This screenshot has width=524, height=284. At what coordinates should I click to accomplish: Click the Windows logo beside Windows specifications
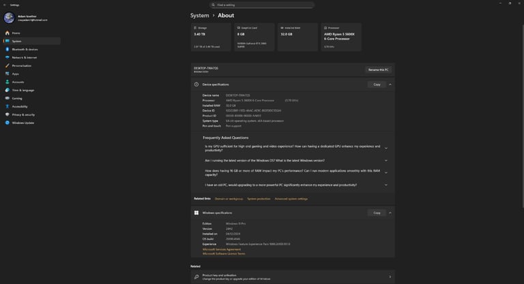point(196,213)
